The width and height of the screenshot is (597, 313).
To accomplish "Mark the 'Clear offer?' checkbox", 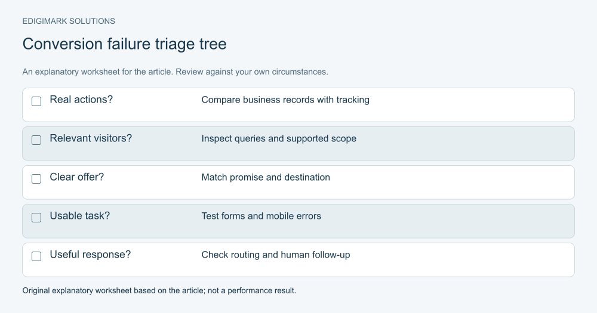I will coord(36,179).
